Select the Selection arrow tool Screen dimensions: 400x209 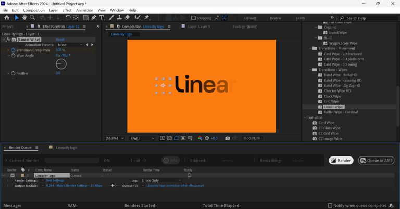(x=17, y=18)
